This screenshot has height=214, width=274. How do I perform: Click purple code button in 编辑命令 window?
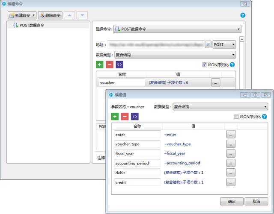[119, 64]
